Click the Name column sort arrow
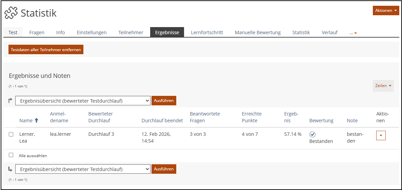The width and height of the screenshot is (402, 190). pyautogui.click(x=37, y=120)
